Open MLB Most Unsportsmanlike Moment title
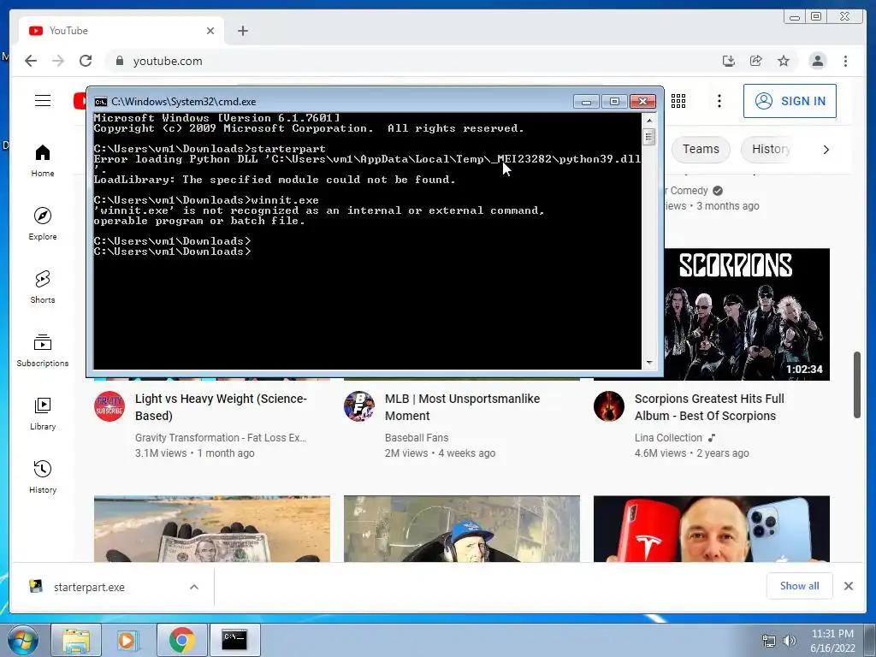This screenshot has height=657, width=876. (462, 407)
